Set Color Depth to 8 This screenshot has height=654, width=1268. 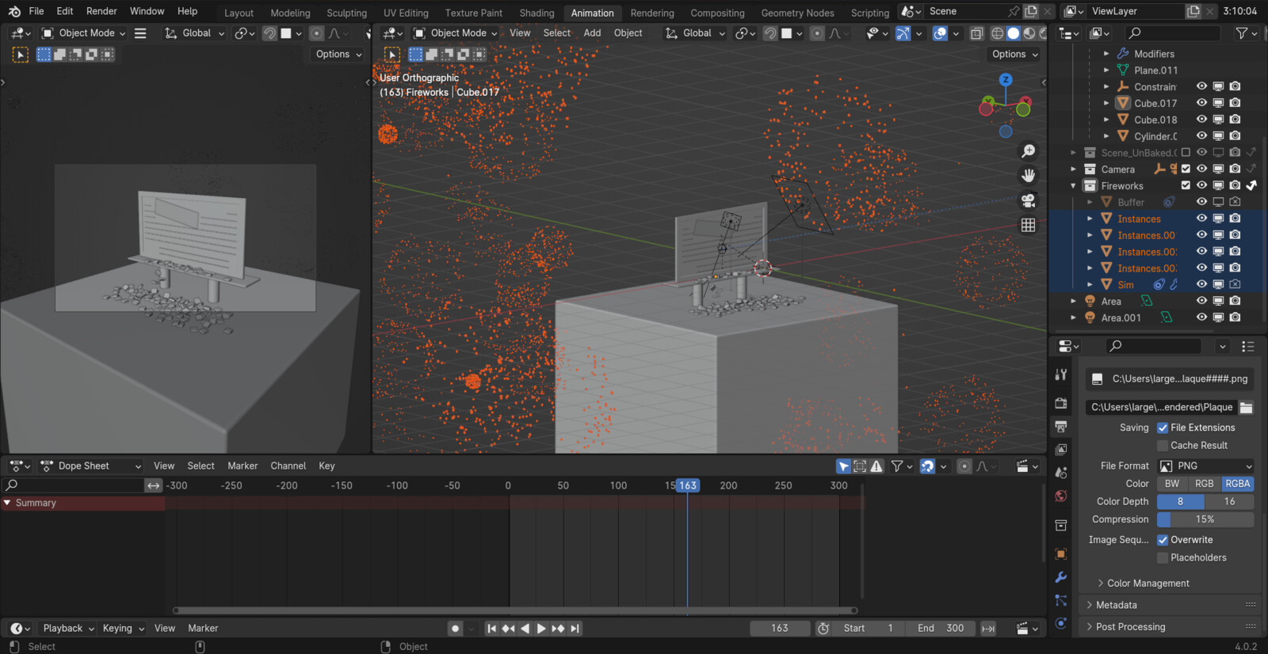click(x=1181, y=502)
